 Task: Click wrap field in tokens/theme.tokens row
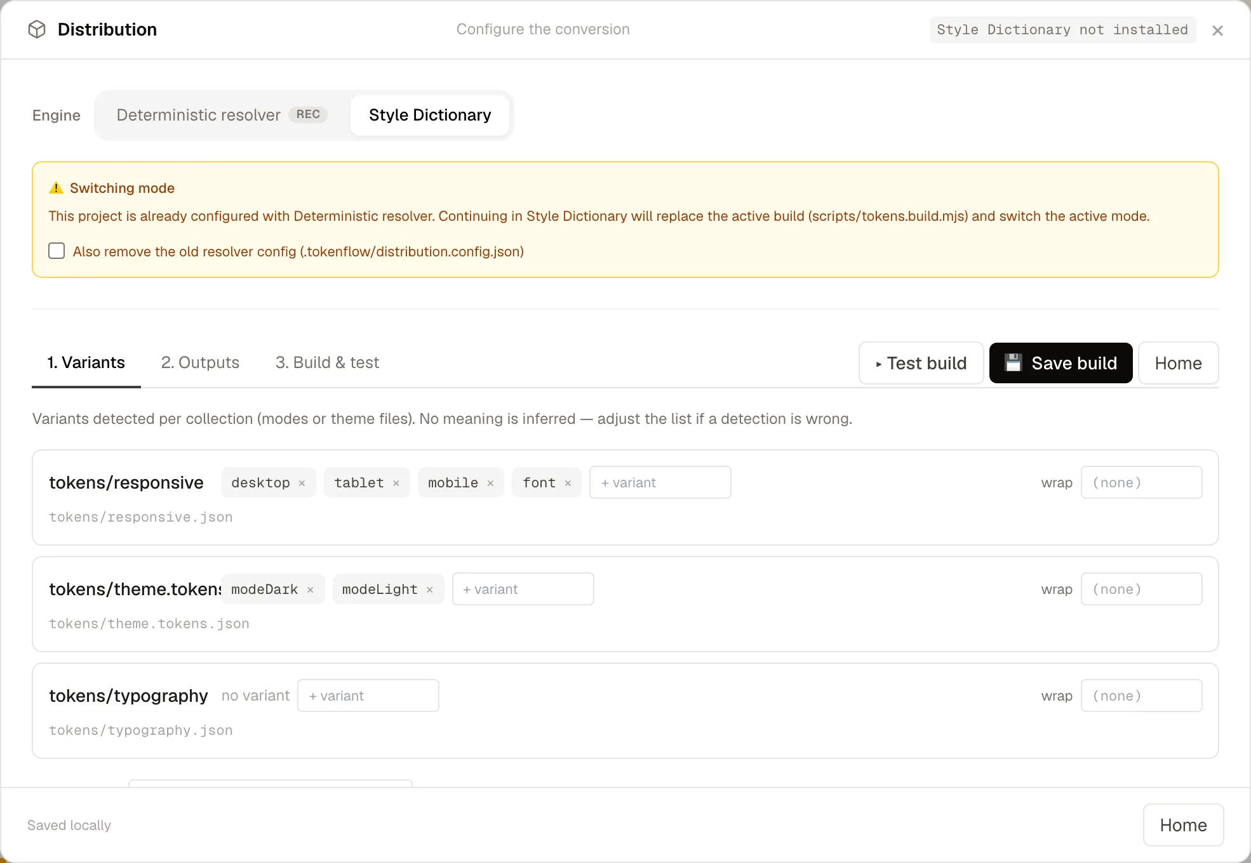click(x=1142, y=589)
